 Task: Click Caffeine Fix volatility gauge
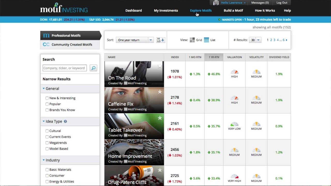pyautogui.click(x=256, y=98)
